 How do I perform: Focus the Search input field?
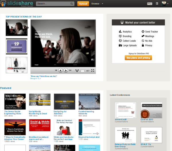53,4
